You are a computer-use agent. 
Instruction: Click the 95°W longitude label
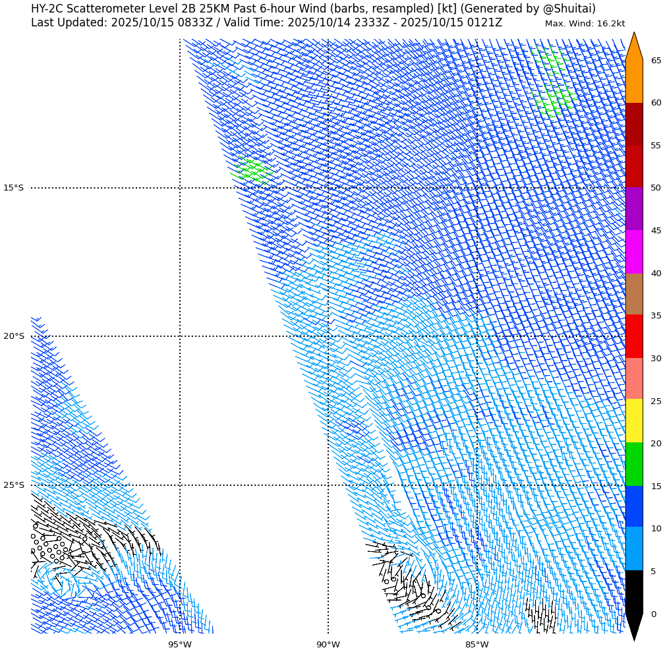point(180,645)
